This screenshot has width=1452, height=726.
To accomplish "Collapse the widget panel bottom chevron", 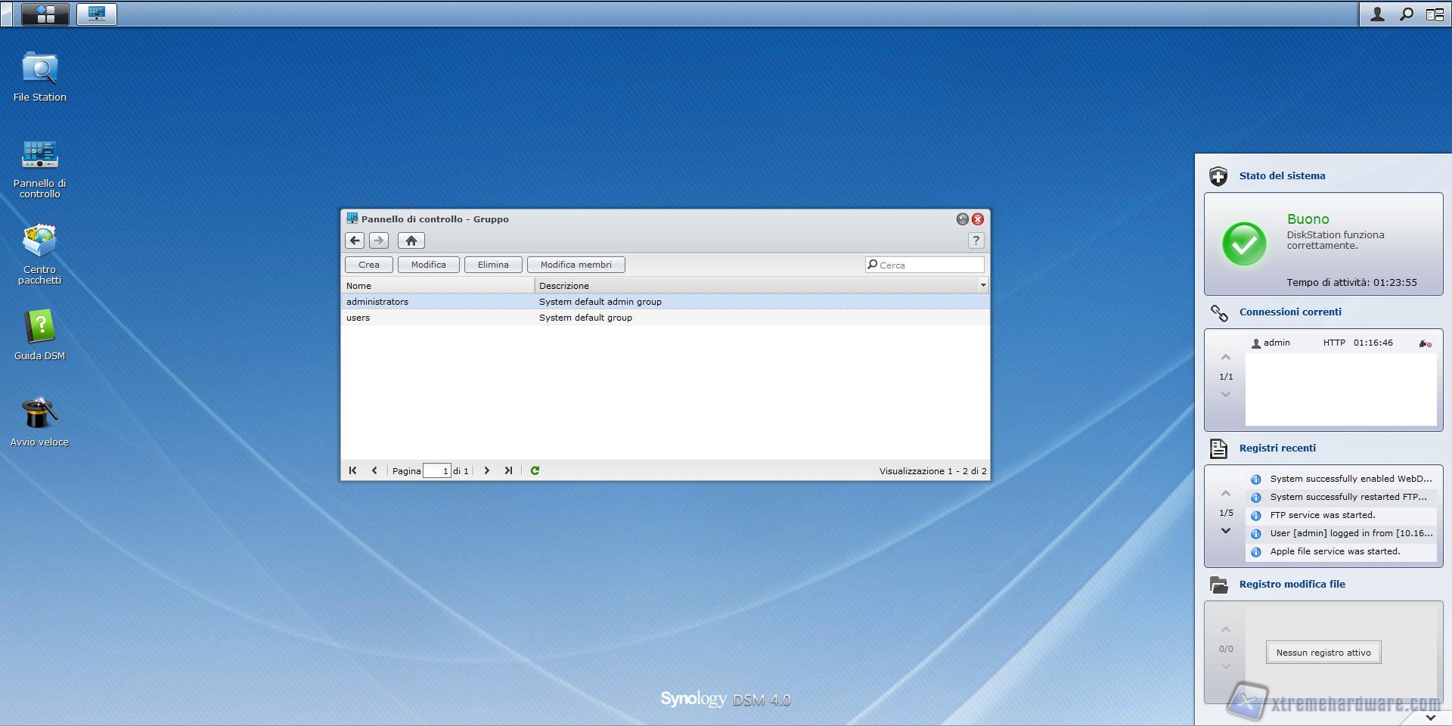I will click(1430, 717).
